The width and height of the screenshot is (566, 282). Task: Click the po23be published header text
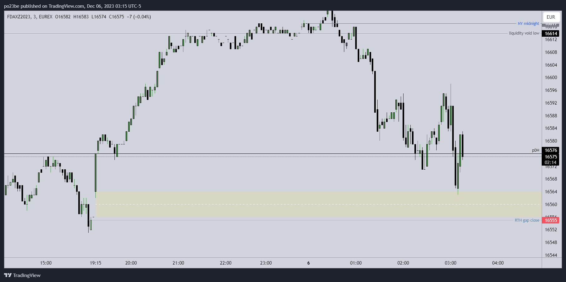[72, 6]
